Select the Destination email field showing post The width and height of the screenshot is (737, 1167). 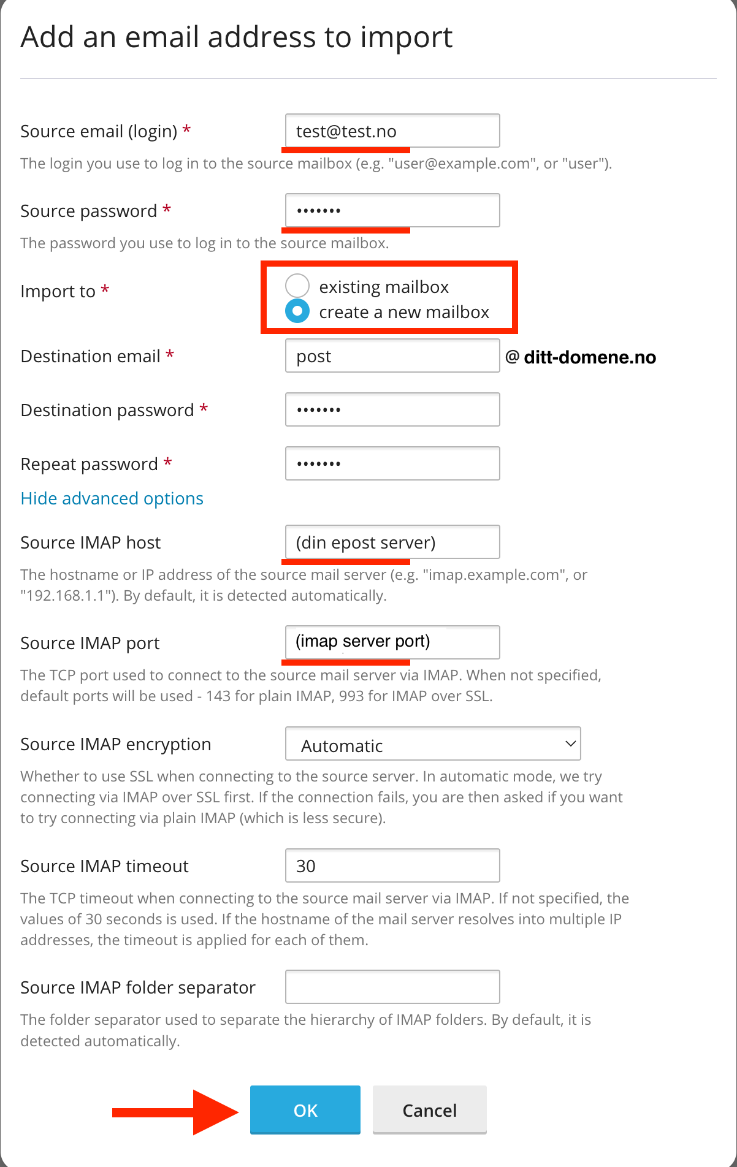[392, 355]
